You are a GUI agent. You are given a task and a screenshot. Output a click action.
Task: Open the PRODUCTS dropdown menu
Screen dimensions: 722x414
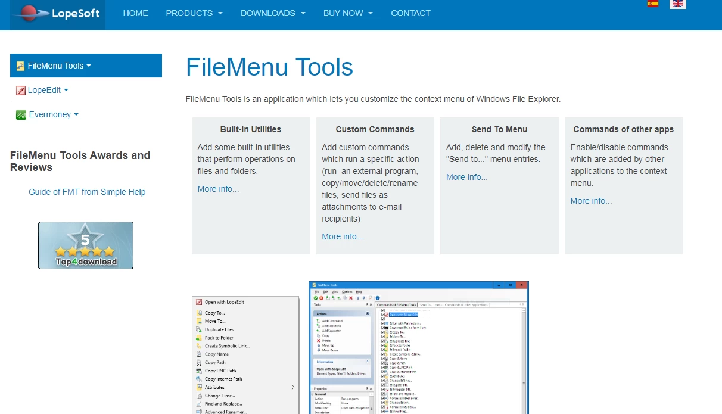[x=194, y=13]
